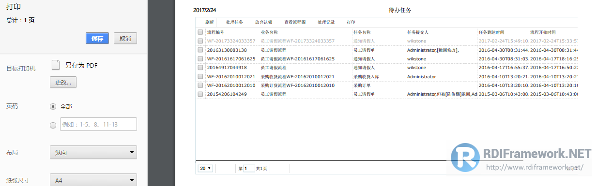This screenshot has height=186, width=597.
Task: Click the 流程编号 column header
Action: tap(215, 32)
